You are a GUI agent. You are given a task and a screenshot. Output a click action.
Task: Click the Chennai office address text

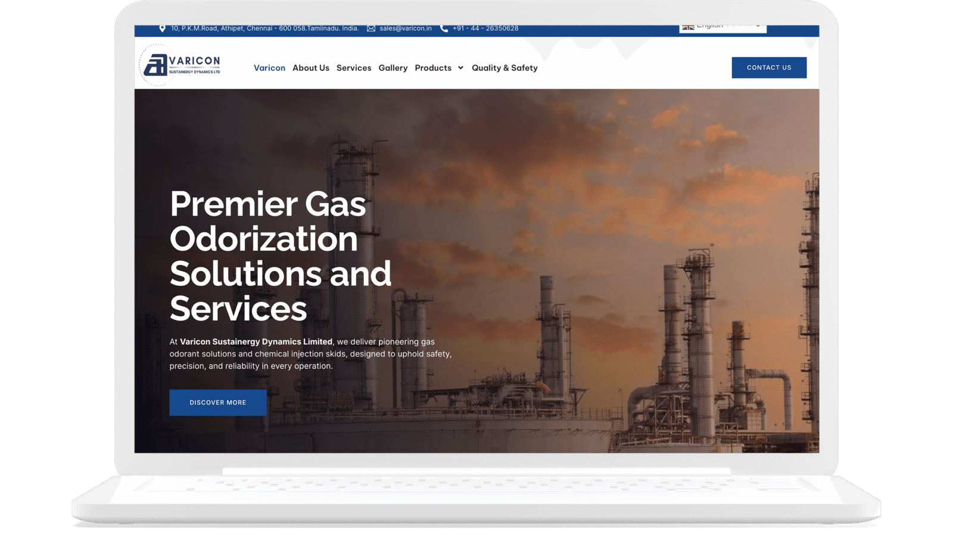click(265, 29)
